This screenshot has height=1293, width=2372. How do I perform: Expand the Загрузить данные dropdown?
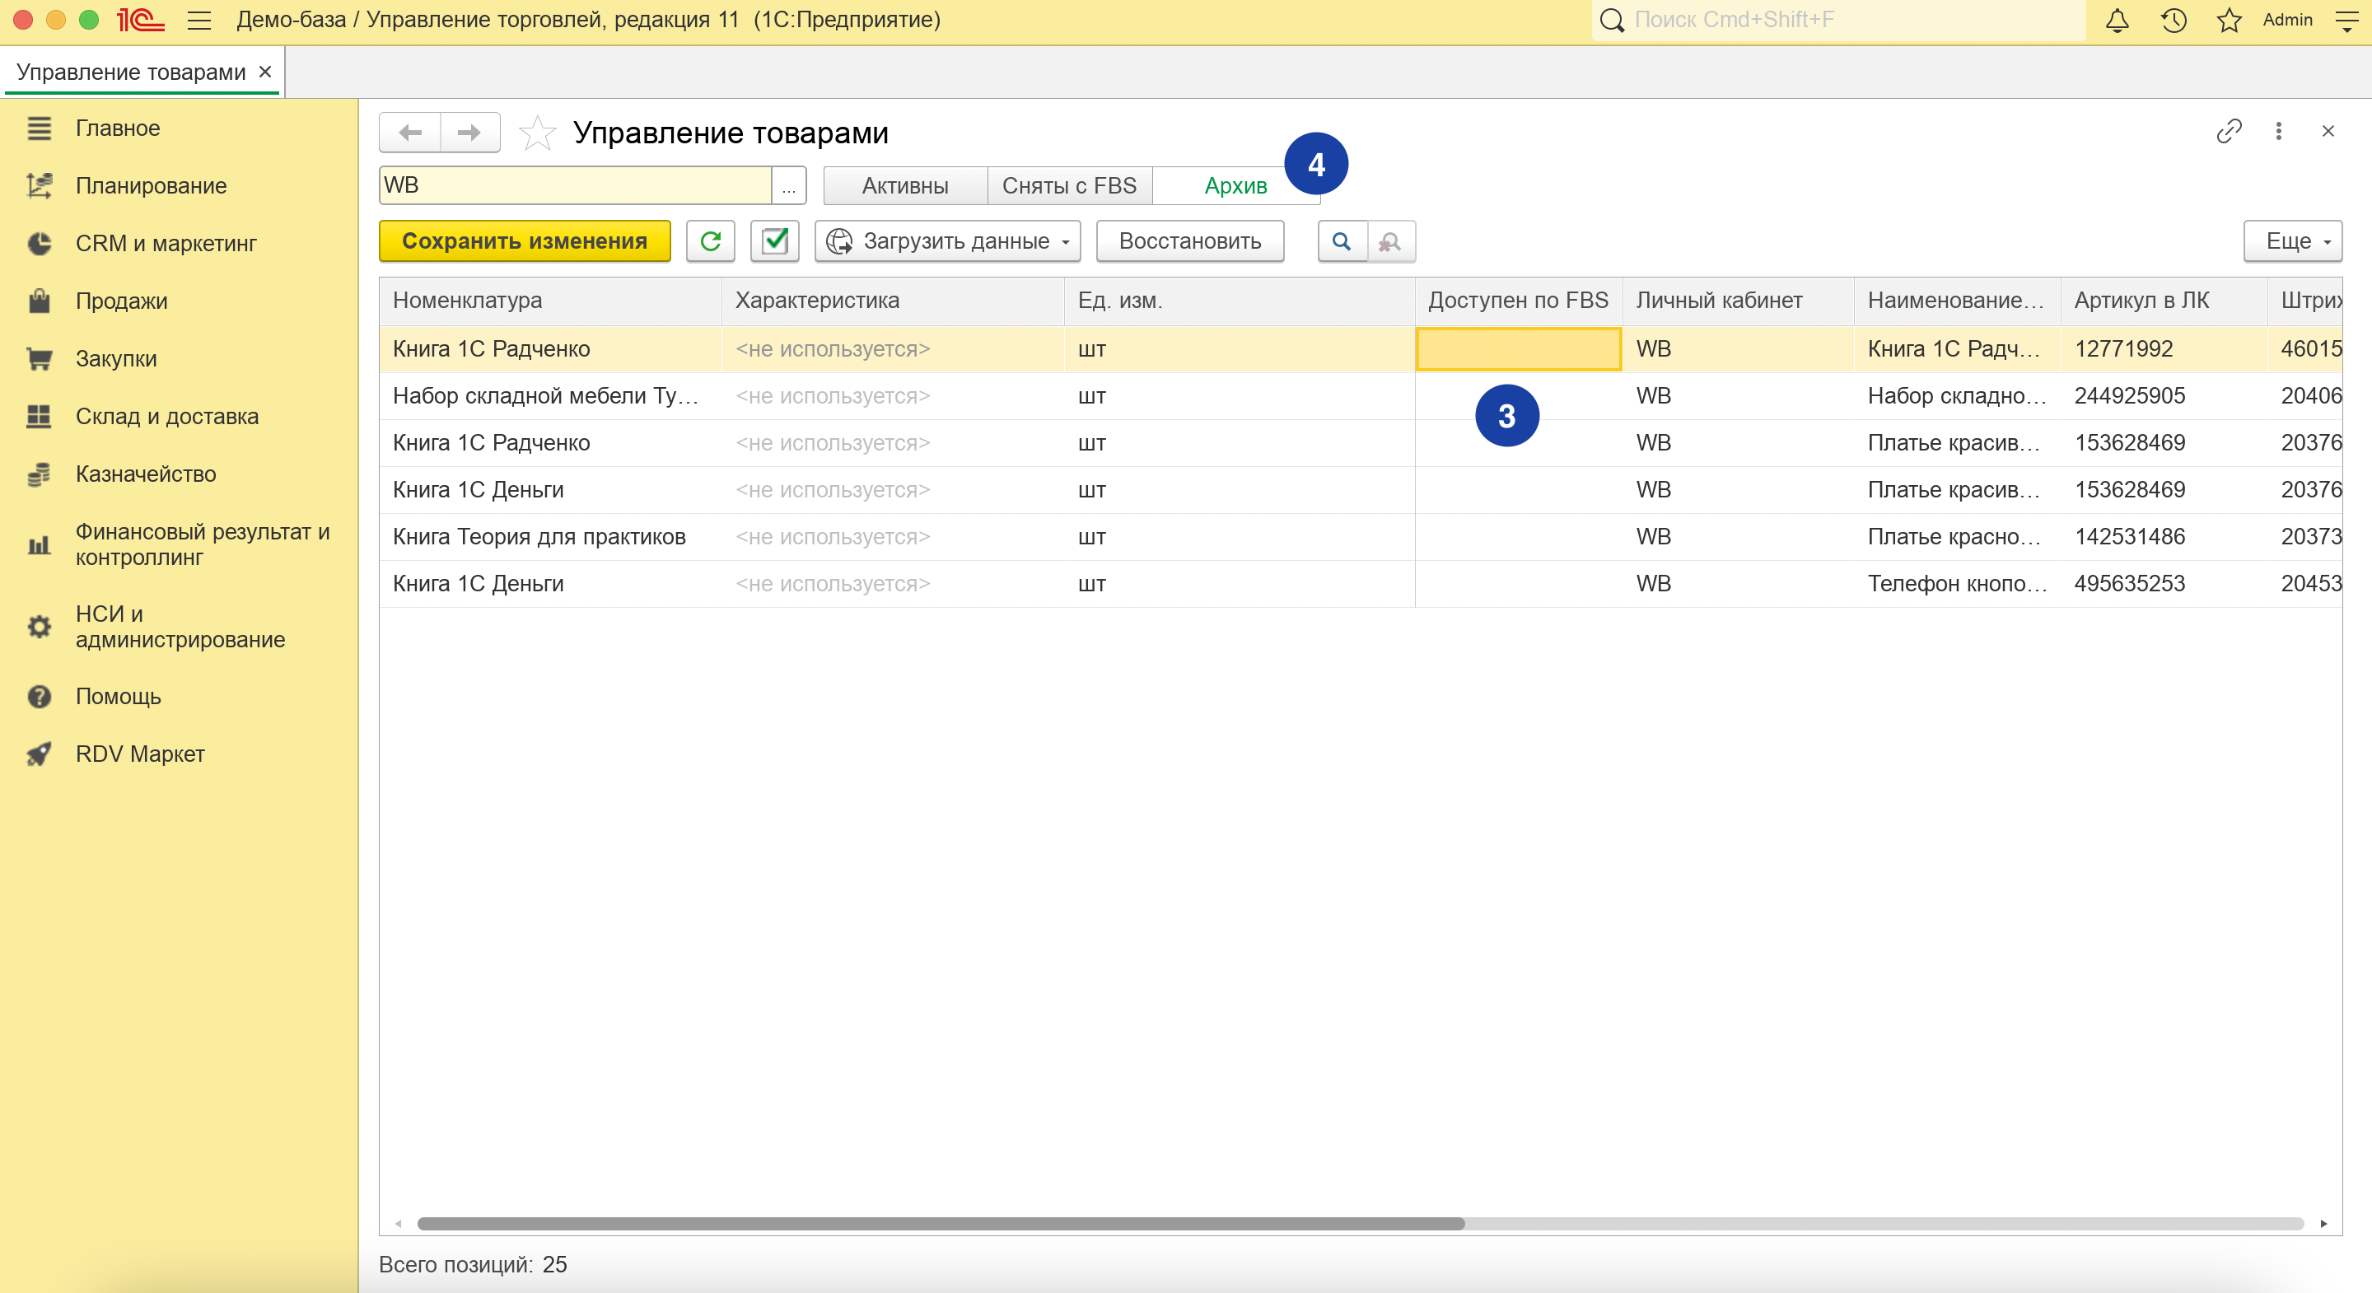point(947,241)
